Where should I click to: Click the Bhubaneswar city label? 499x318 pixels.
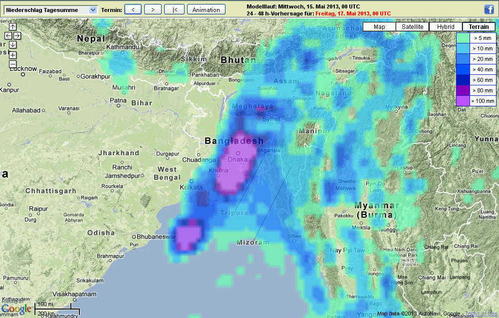[x=156, y=237]
